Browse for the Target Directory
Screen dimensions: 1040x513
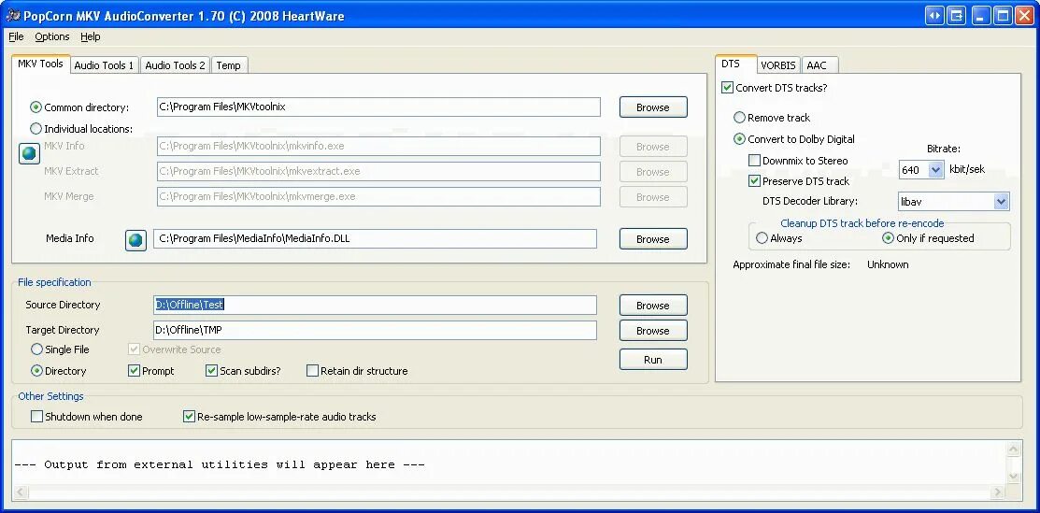click(x=653, y=331)
